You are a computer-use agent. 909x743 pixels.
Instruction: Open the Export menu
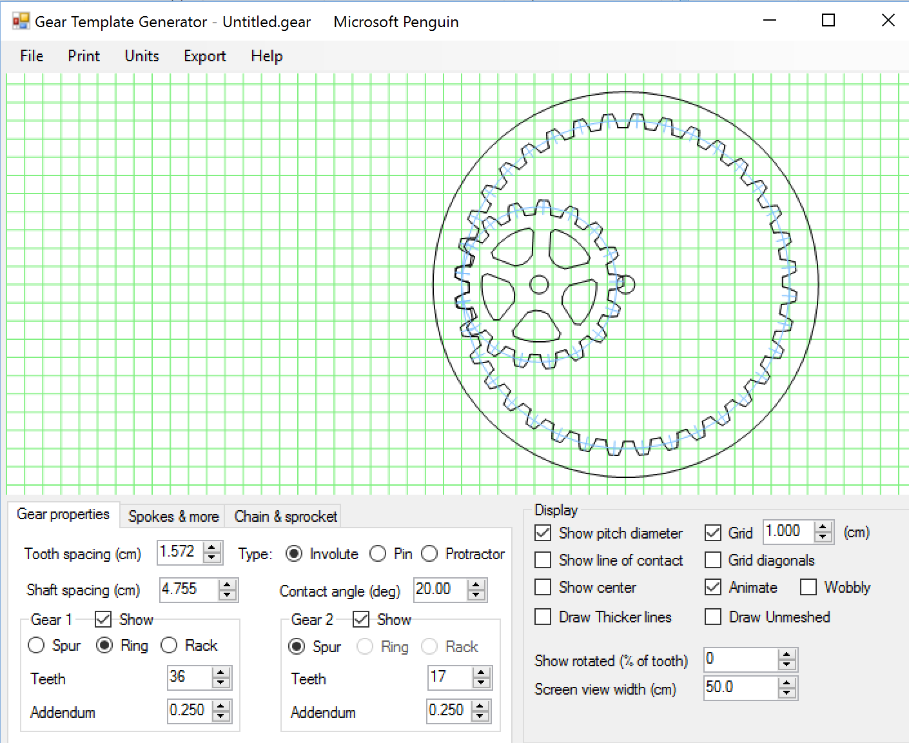204,56
